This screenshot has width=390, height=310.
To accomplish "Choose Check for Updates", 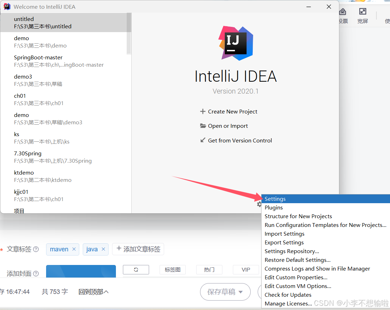I will pos(325,295).
